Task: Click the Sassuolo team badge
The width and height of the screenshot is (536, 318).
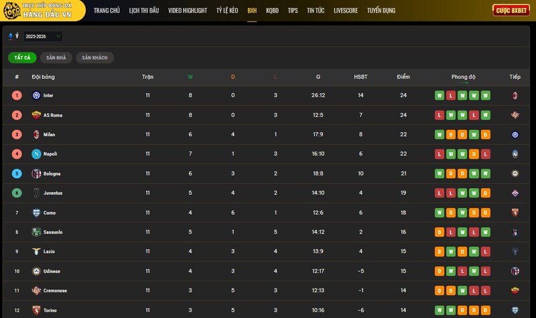Action: (x=36, y=232)
